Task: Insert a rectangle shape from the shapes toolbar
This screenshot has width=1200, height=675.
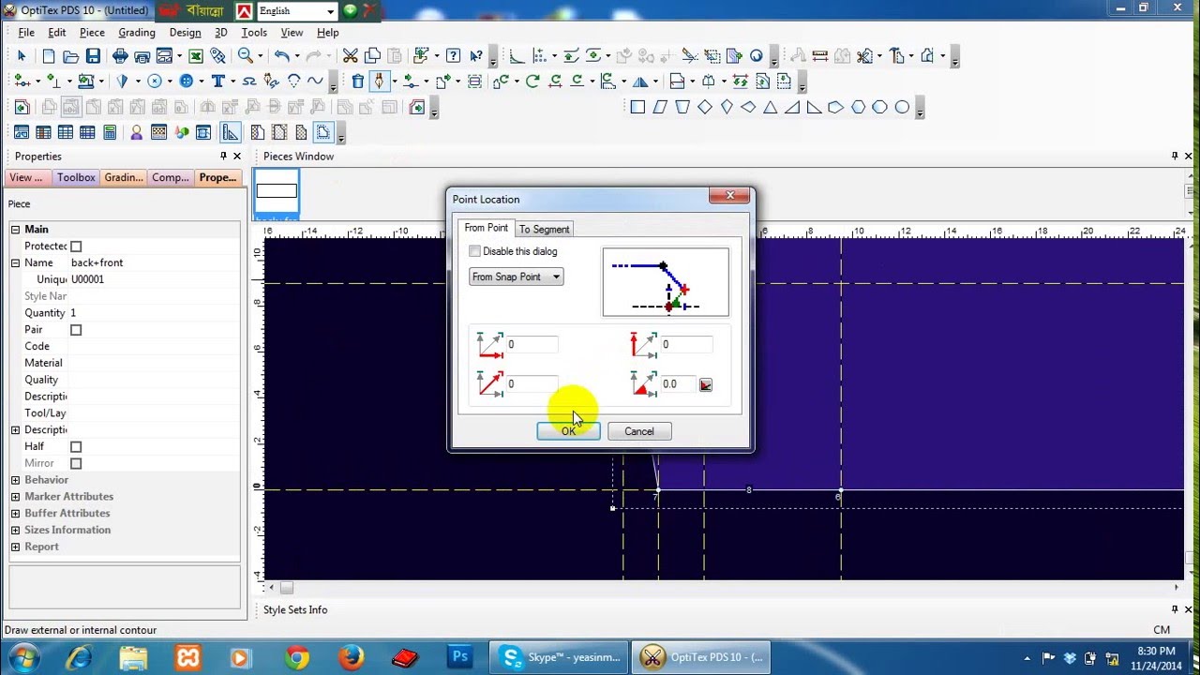Action: [x=637, y=108]
